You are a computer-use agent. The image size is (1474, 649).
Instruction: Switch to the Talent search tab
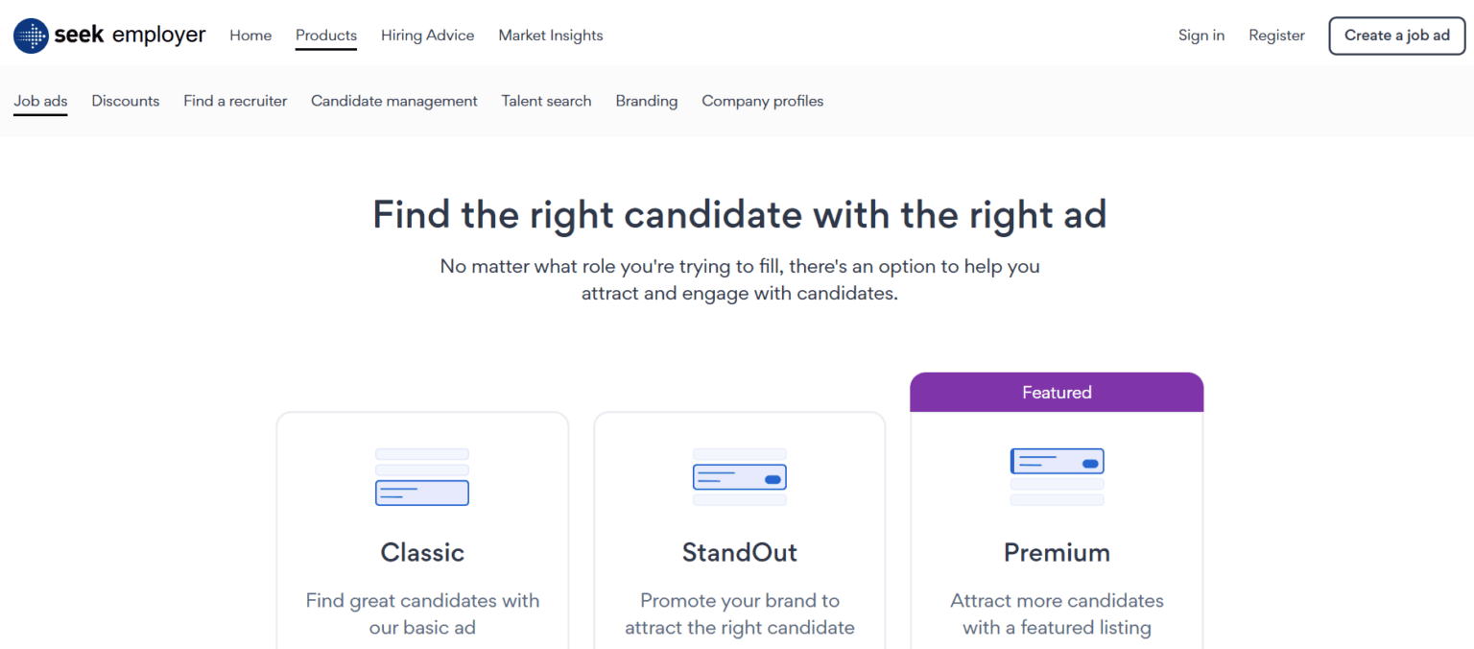pos(546,101)
